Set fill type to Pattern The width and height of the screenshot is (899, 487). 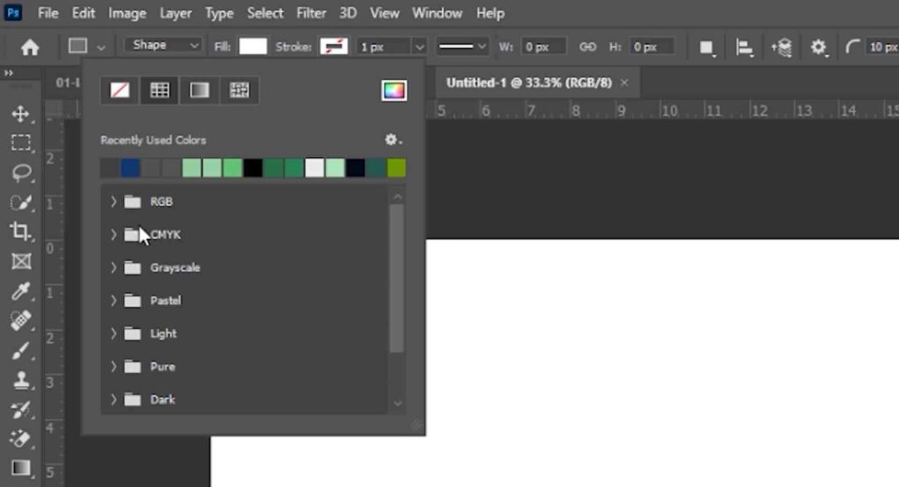(x=239, y=90)
